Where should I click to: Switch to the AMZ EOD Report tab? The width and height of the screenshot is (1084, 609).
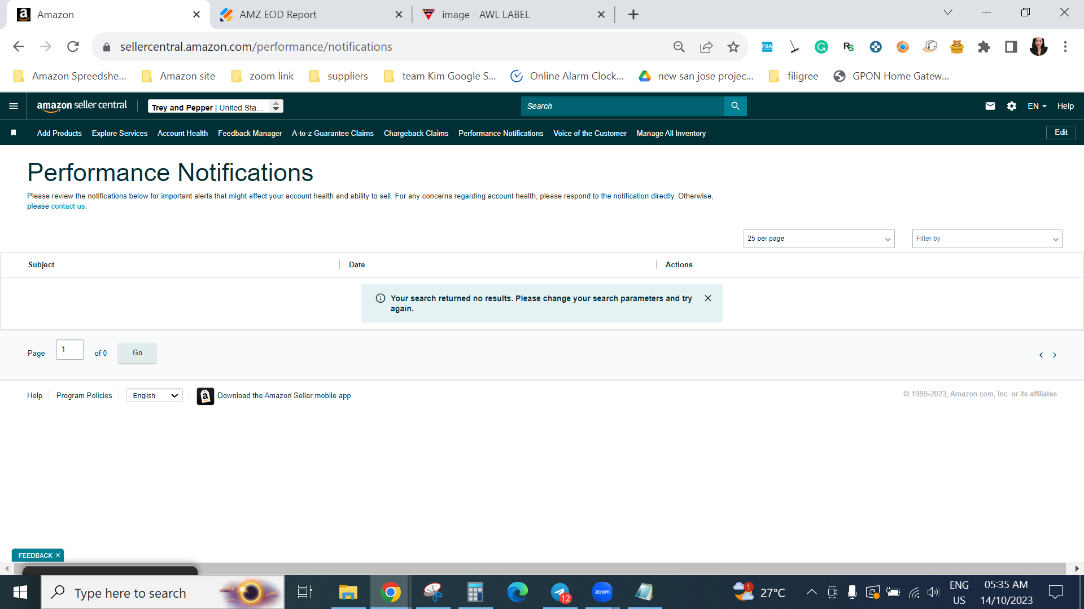pos(311,15)
